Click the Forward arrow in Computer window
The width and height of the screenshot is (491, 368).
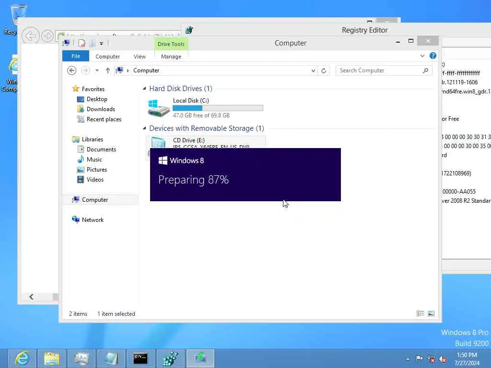tap(85, 70)
